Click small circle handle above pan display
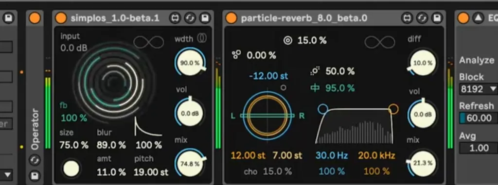This screenshot has width=498, height=185. coord(284,87)
